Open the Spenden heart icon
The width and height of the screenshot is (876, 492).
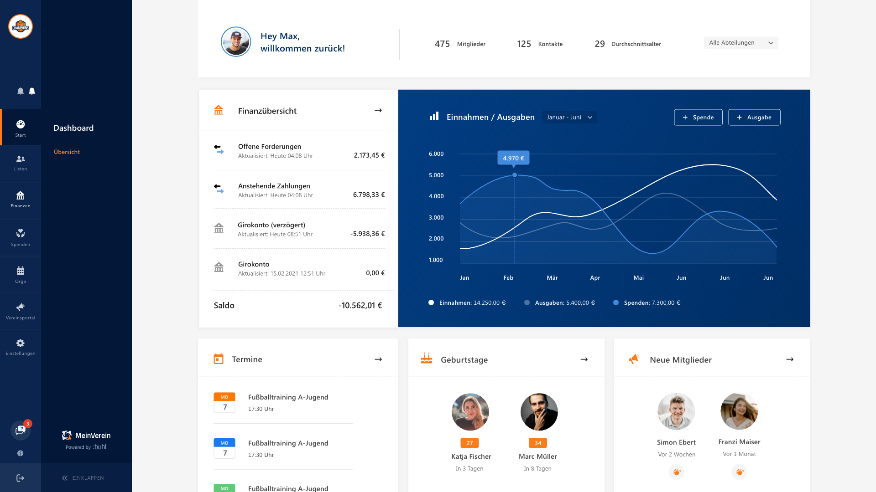[21, 237]
